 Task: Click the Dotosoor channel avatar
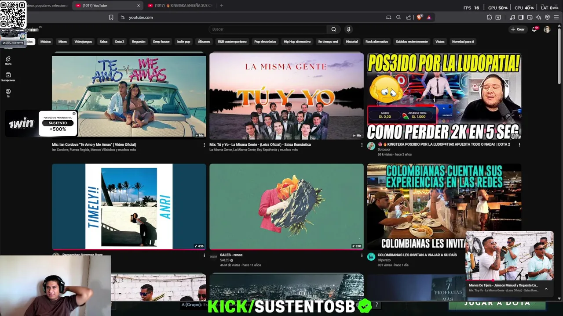371,146
